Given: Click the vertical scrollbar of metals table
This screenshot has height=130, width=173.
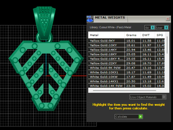Looking at the screenshot, I should pyautogui.click(x=167, y=45).
